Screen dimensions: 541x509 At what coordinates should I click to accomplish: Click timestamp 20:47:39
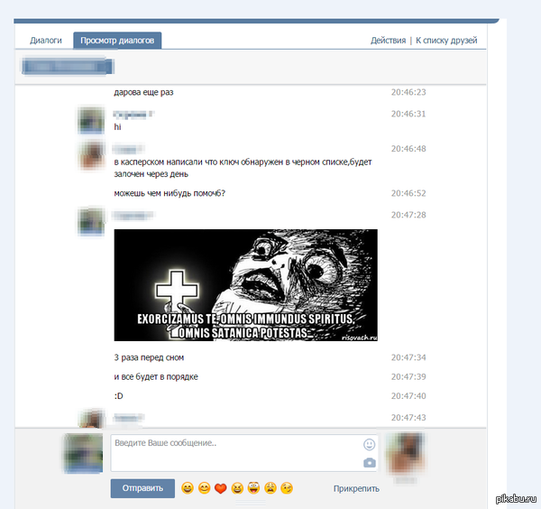[408, 376]
